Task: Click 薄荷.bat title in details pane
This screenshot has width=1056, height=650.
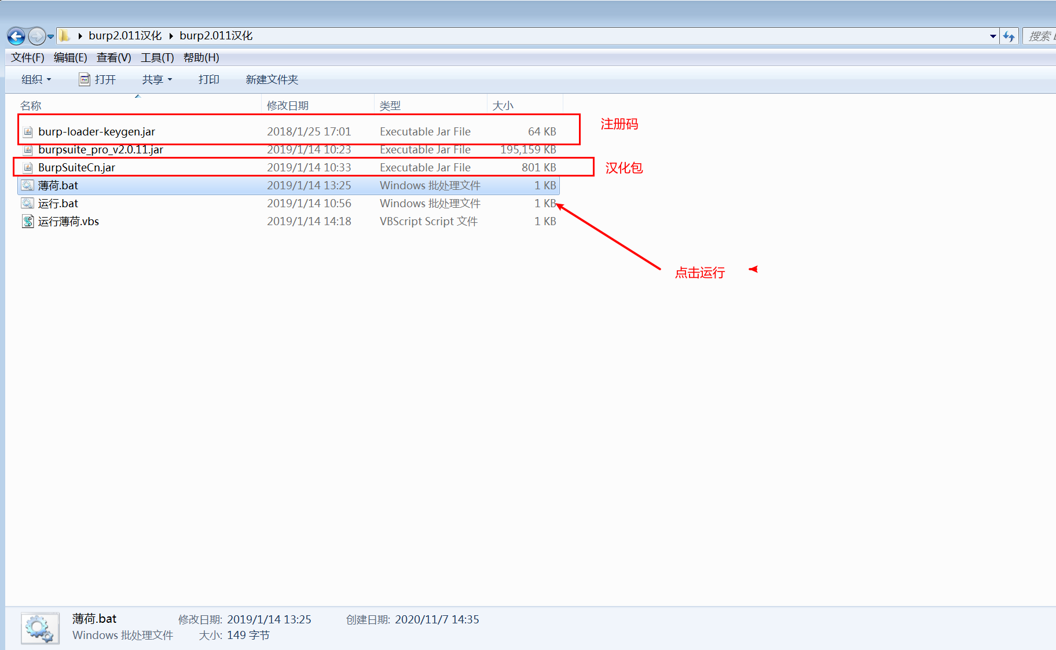Action: 94,619
